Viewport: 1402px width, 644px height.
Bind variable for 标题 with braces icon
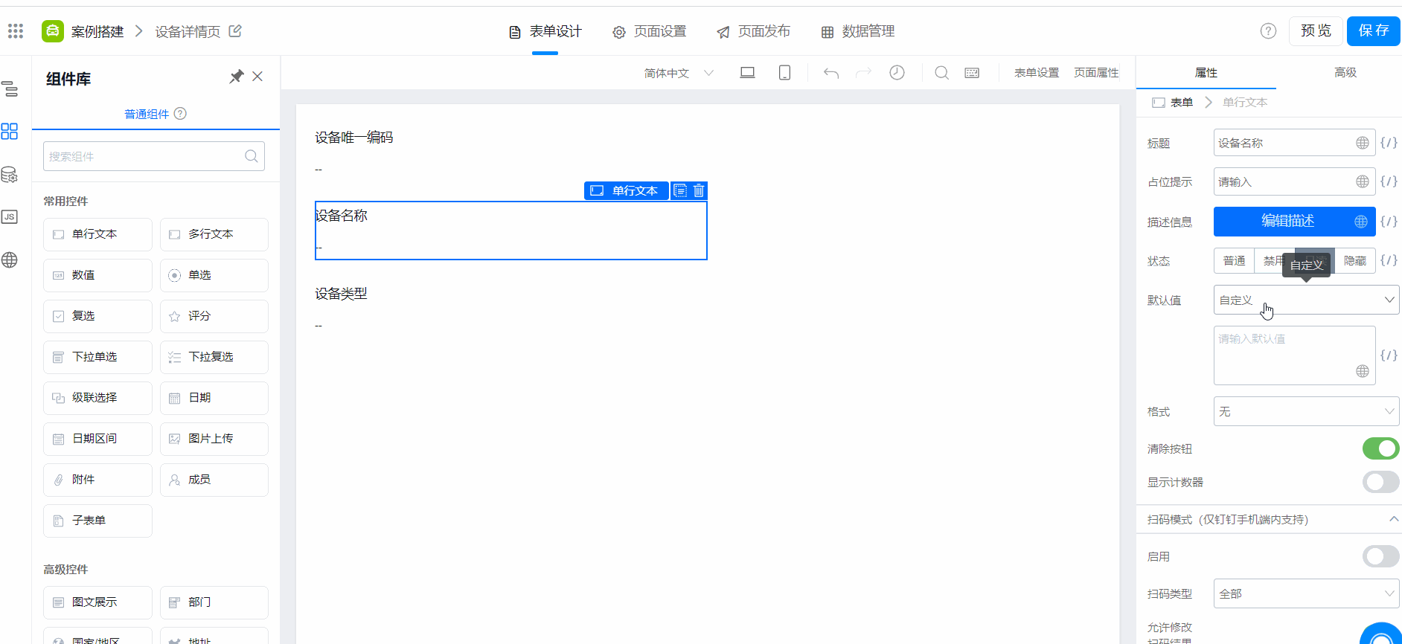[x=1389, y=143]
